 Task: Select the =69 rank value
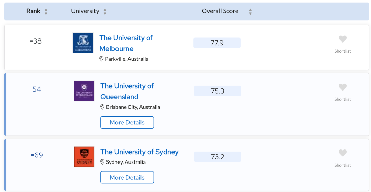(37, 155)
